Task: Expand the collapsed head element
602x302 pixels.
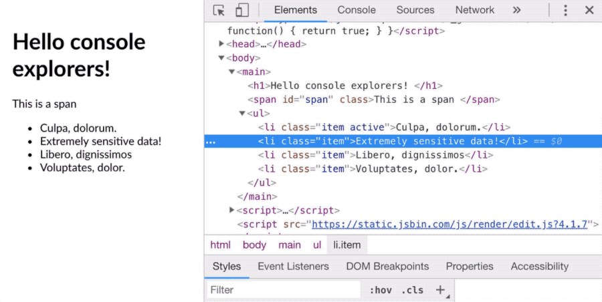Action: point(222,44)
